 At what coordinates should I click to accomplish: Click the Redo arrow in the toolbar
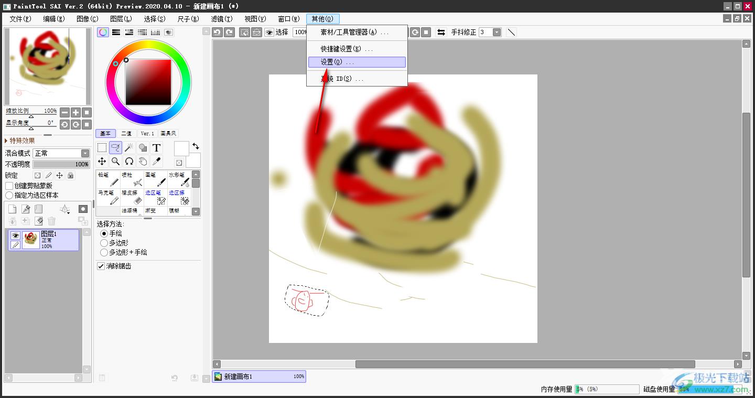pyautogui.click(x=229, y=32)
